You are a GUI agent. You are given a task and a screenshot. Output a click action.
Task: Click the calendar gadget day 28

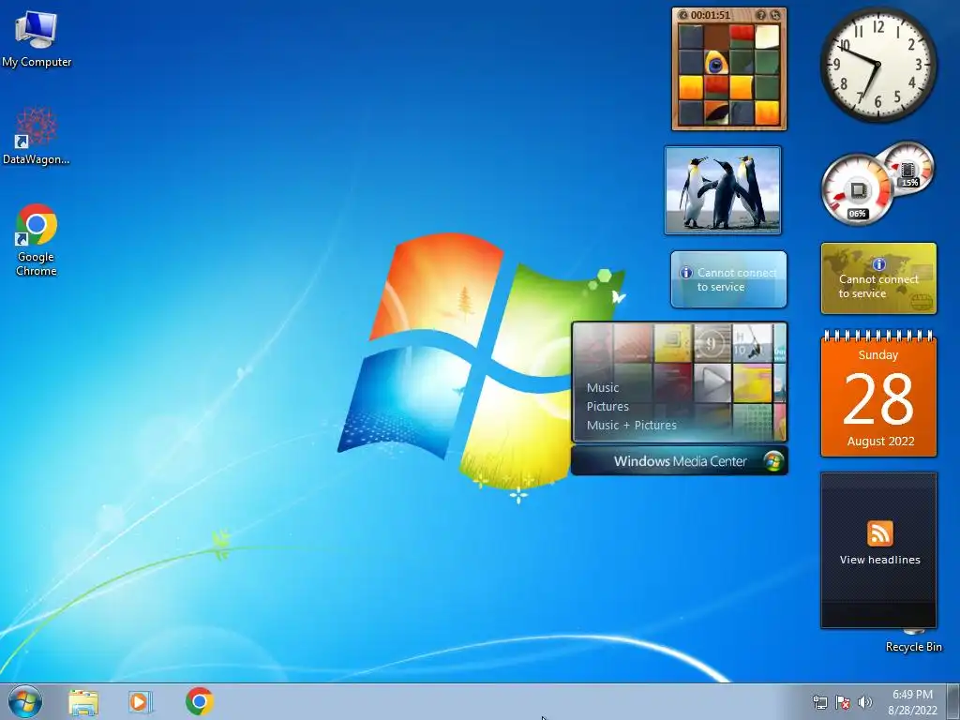click(878, 399)
